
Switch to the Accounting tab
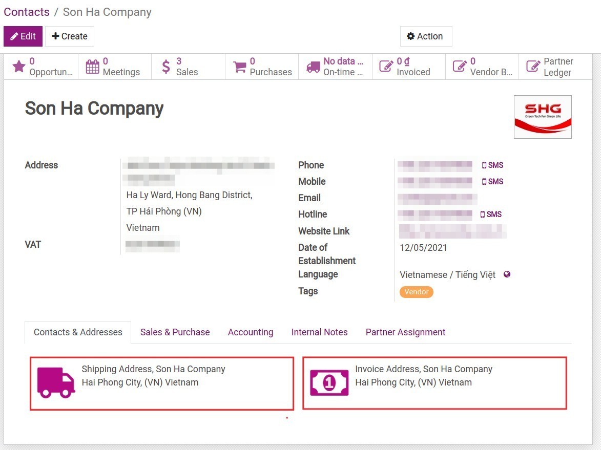250,332
